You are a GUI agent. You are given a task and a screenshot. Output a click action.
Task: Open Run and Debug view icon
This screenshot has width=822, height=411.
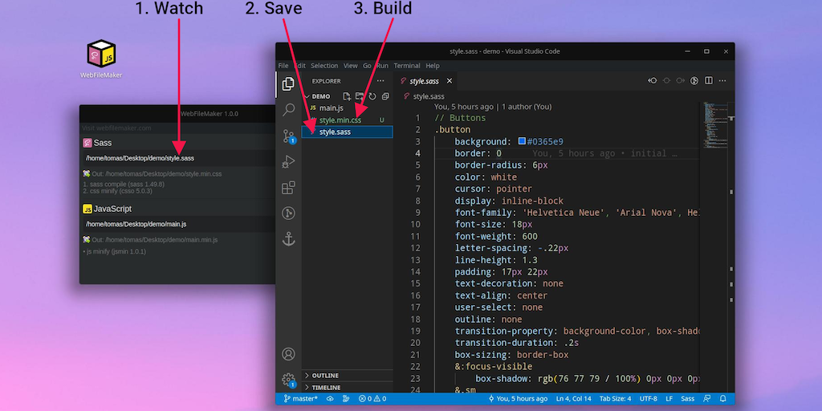288,161
